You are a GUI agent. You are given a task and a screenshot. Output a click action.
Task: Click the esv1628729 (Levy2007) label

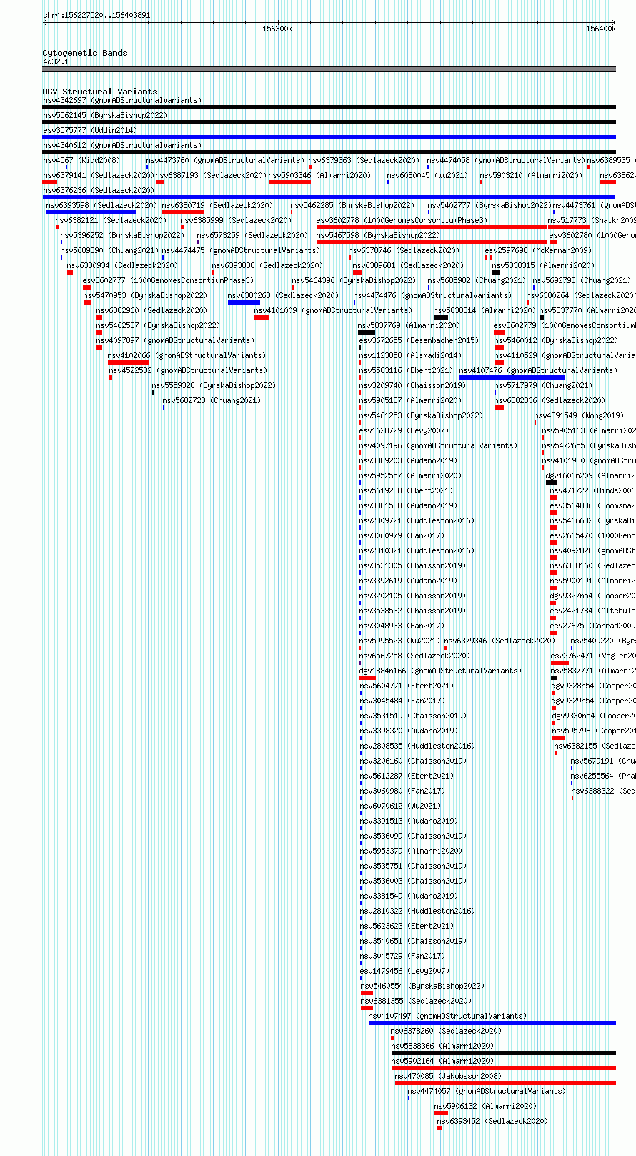click(404, 430)
